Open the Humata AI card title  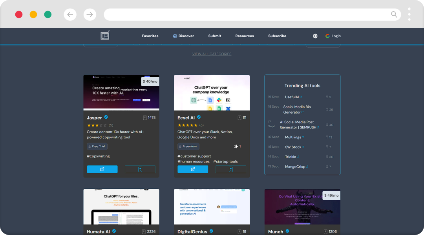point(98,231)
